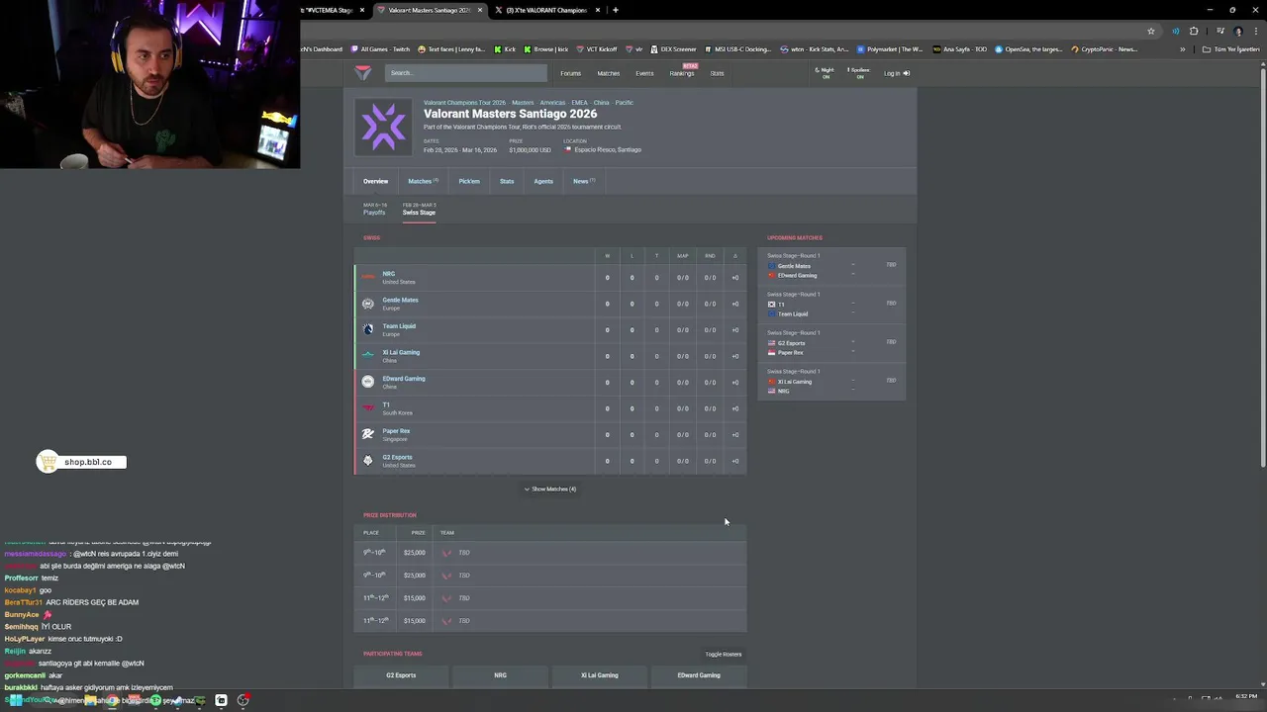Open the Gentle Mates vs EDward Gaming match
Image resolution: width=1267 pixels, height=712 pixels.
click(x=831, y=267)
